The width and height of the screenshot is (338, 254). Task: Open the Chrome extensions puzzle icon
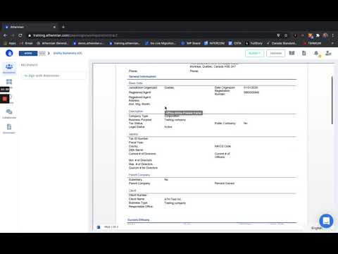(x=318, y=35)
